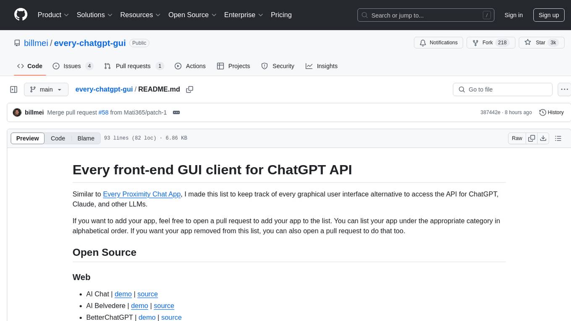Open the billmei owner link
This screenshot has height=321, width=571.
(37, 43)
